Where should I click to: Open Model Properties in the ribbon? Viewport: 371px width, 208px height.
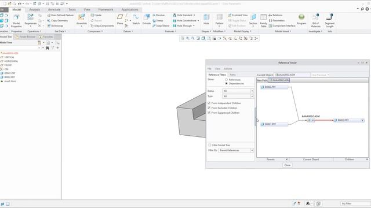[16, 21]
